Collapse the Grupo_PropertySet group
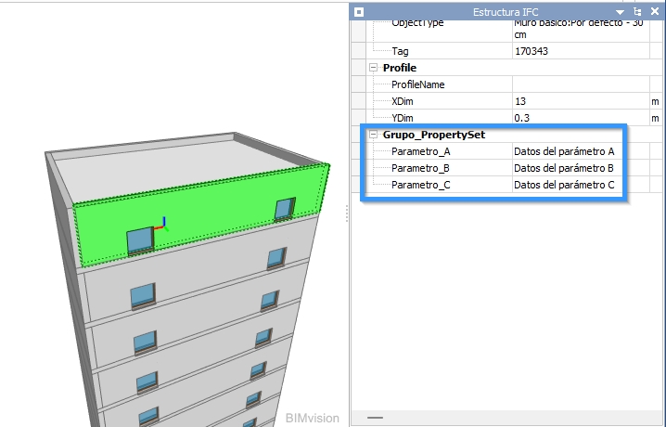This screenshot has width=666, height=427. [x=374, y=135]
